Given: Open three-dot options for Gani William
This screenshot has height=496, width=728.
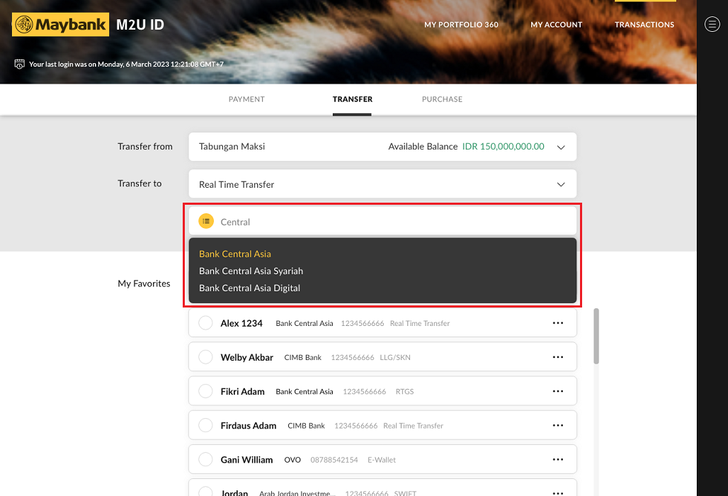Looking at the screenshot, I should (x=558, y=460).
